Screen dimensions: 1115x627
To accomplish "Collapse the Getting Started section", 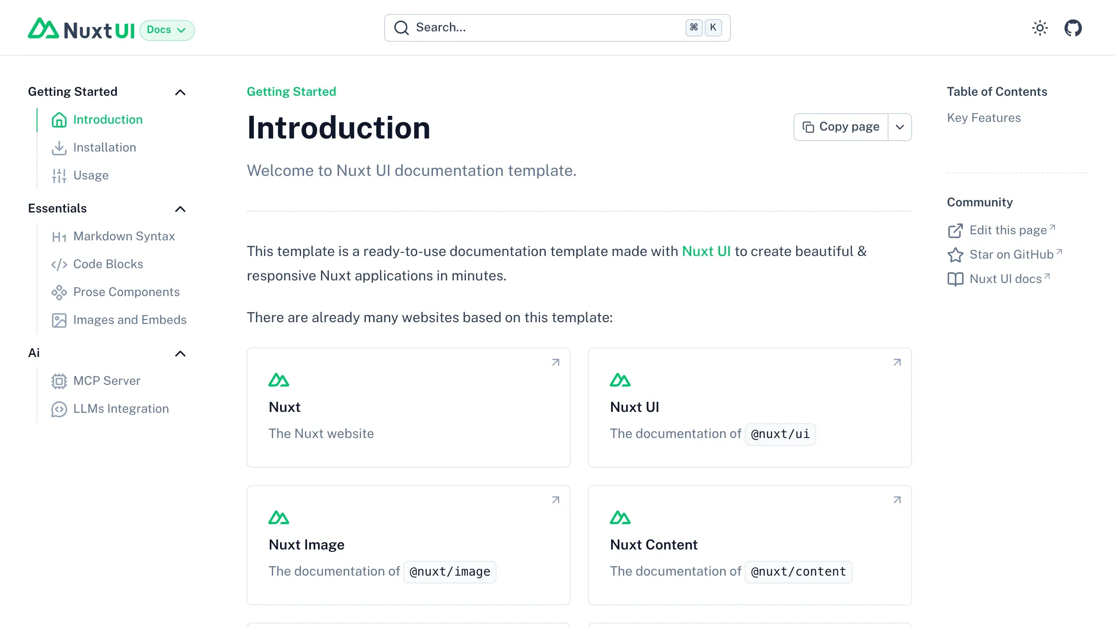I will pyautogui.click(x=180, y=92).
